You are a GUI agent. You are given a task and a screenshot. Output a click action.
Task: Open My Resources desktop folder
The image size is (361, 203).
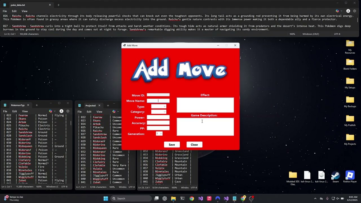click(x=350, y=47)
